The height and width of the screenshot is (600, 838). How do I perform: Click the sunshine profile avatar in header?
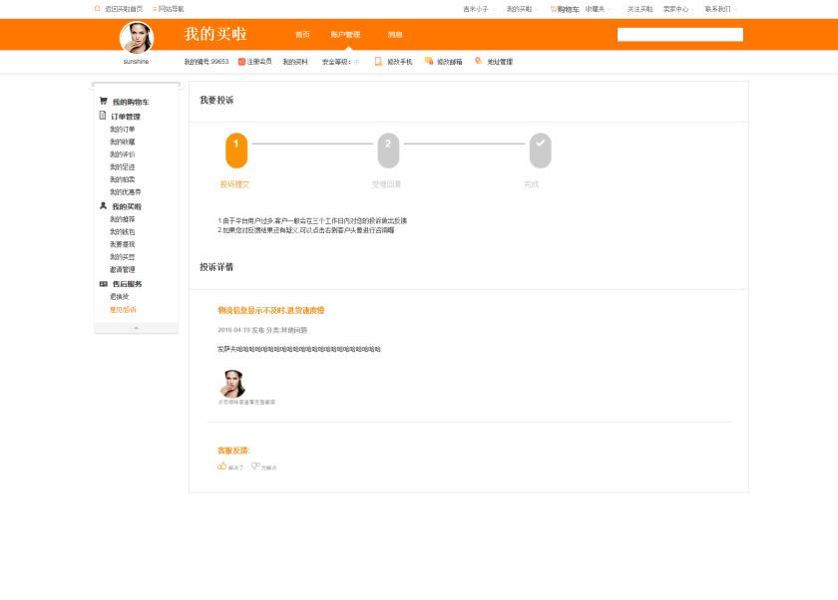coord(137,38)
